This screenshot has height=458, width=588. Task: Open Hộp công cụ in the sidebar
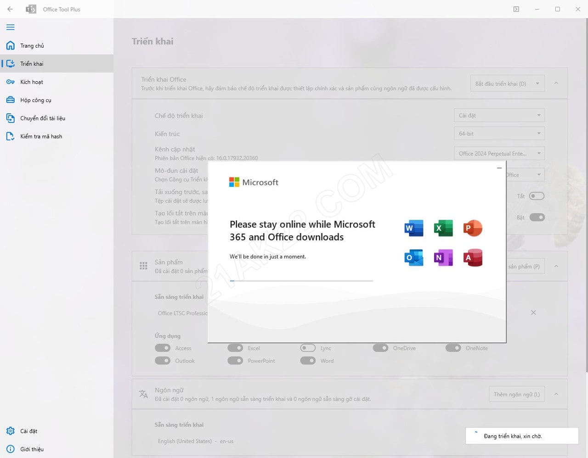pos(57,100)
